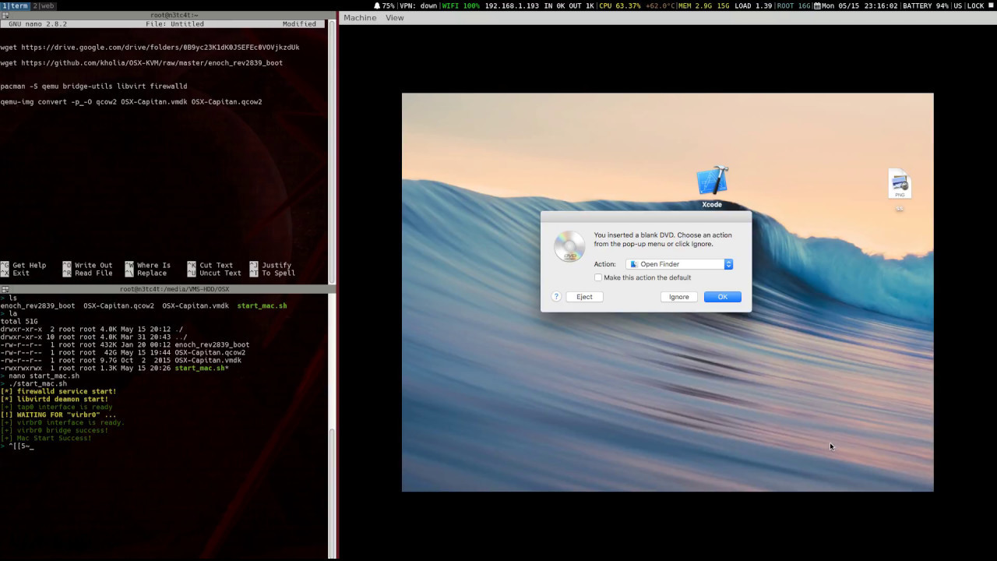
Task: Click the 'BATTERY 94%' status entry
Action: click(x=925, y=5)
